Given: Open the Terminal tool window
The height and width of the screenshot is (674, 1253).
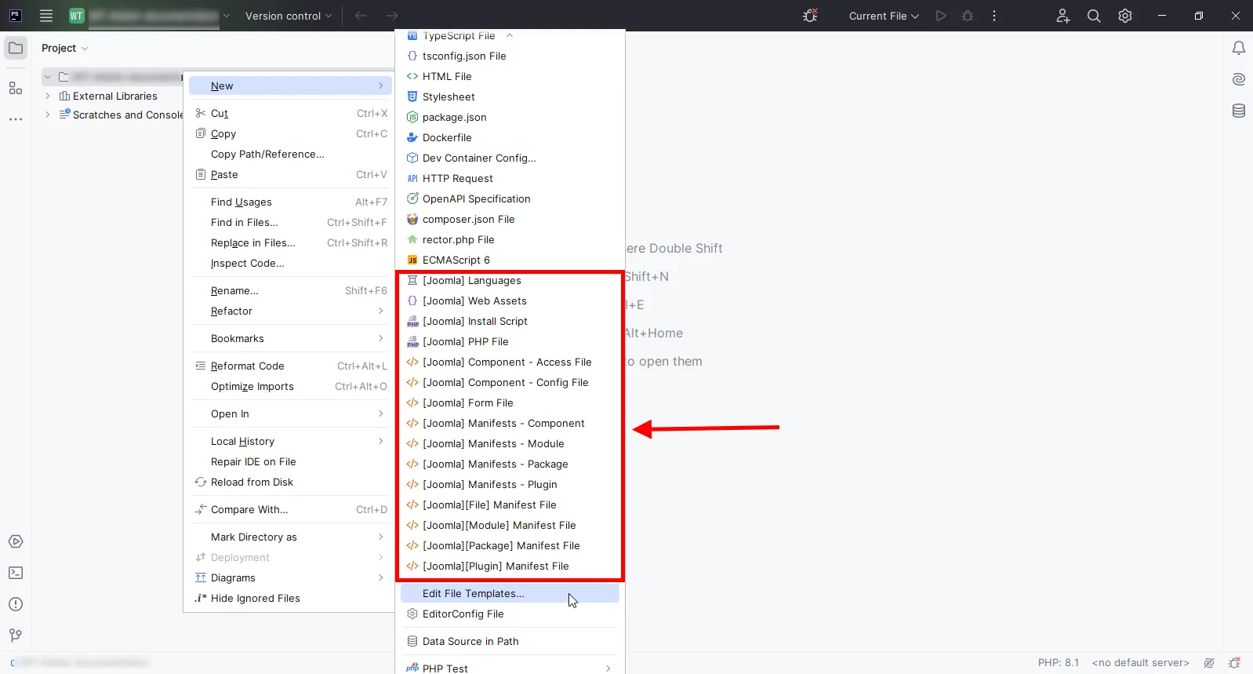Looking at the screenshot, I should tap(16, 573).
